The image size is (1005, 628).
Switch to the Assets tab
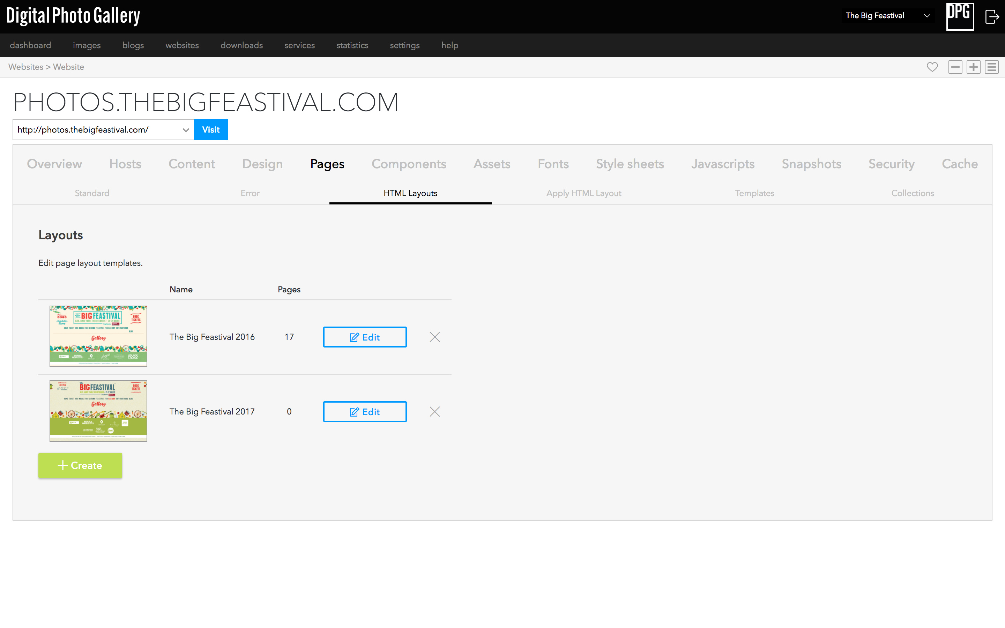click(x=492, y=164)
